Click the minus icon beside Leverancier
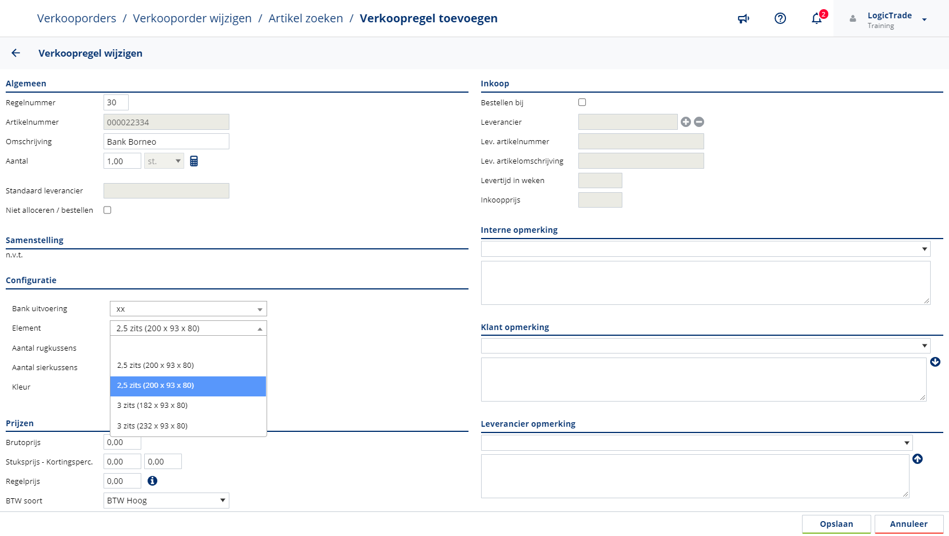Screen dimensions: 949x536 pos(699,122)
